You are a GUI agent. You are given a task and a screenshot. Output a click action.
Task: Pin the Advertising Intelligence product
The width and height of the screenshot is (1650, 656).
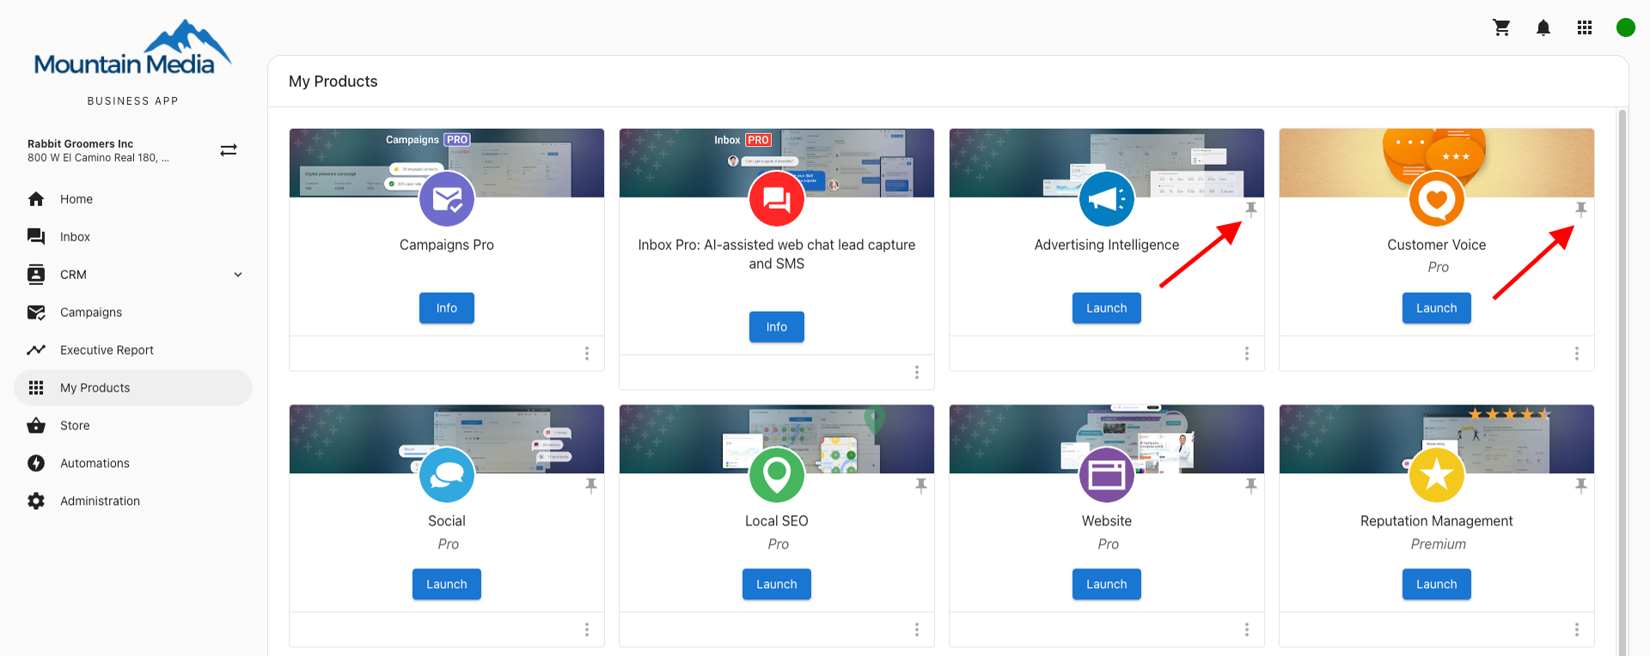click(x=1251, y=210)
